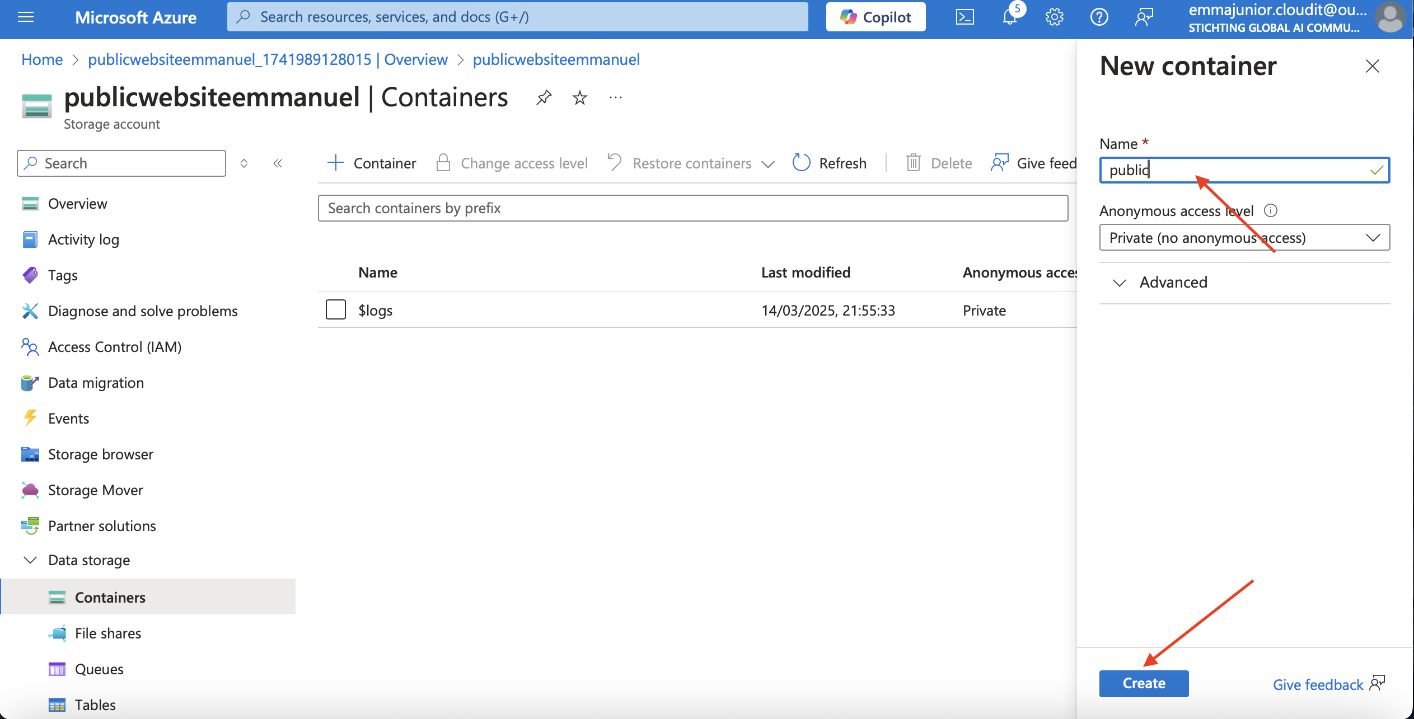
Task: Expand the Advanced section
Action: click(x=1244, y=283)
